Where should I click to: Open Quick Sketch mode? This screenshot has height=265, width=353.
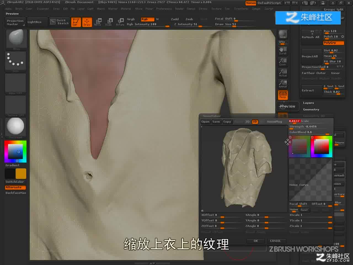[59, 22]
